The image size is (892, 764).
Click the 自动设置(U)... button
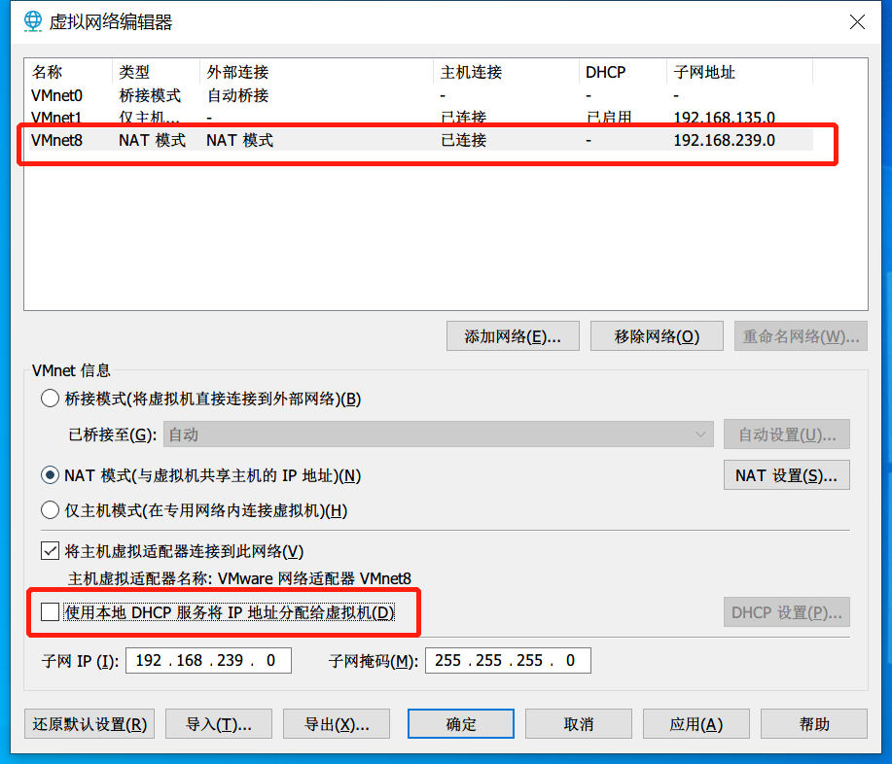tap(787, 434)
